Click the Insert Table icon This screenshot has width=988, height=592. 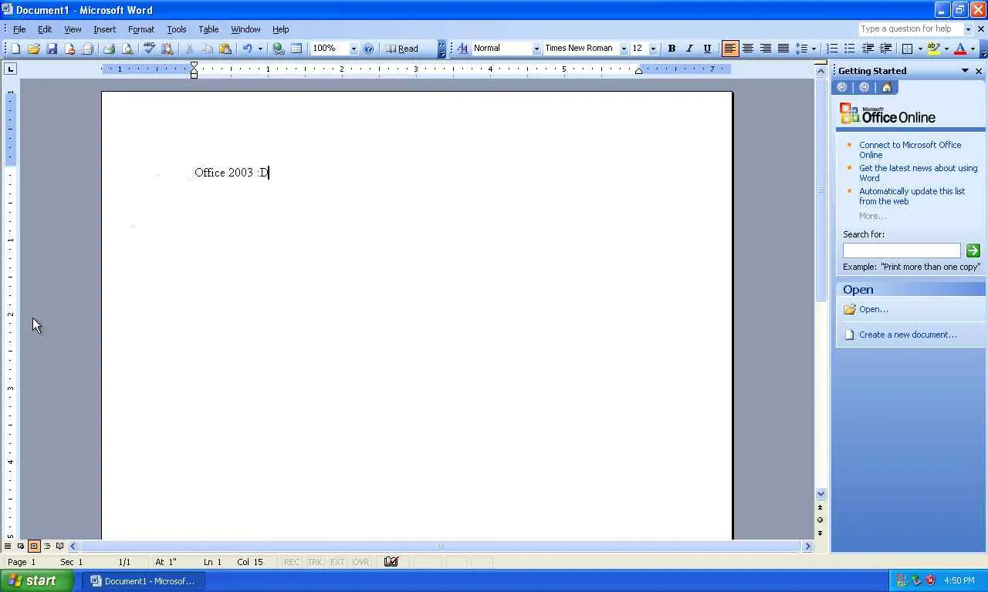296,49
